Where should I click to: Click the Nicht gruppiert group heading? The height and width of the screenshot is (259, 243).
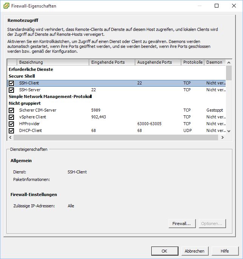[25, 103]
